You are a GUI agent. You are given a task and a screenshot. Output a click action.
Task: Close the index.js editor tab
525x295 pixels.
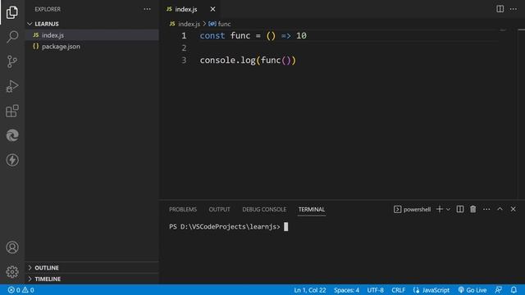coord(212,9)
